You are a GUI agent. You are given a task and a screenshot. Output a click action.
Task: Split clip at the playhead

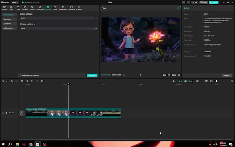22,81
